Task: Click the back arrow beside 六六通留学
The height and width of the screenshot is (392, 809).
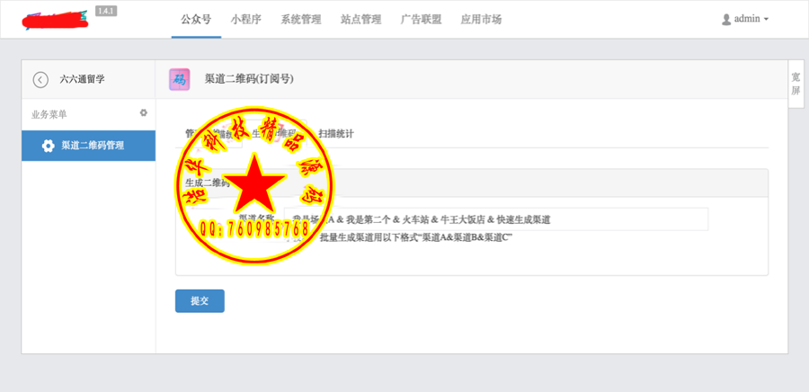Action: point(40,79)
